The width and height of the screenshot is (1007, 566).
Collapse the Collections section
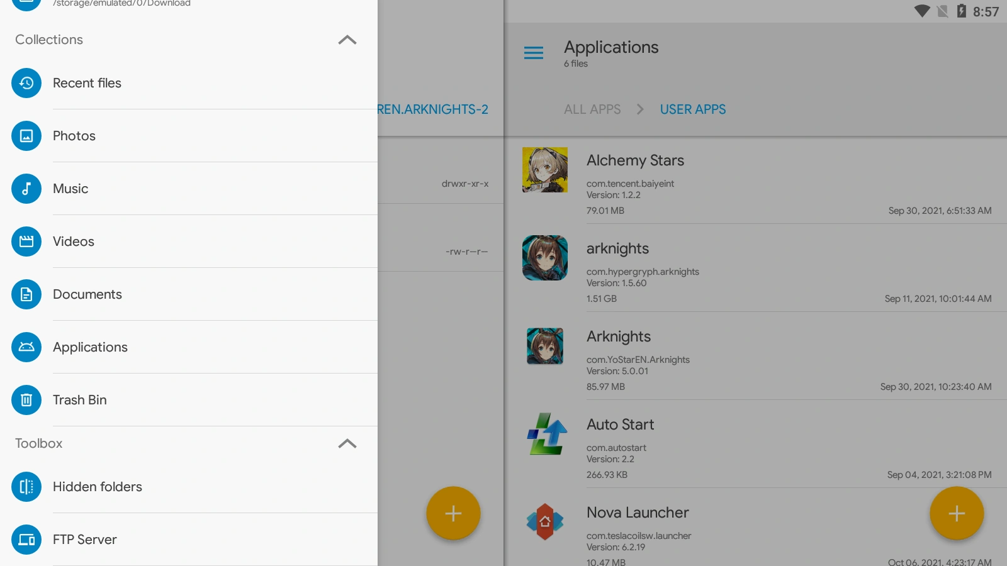pos(347,40)
